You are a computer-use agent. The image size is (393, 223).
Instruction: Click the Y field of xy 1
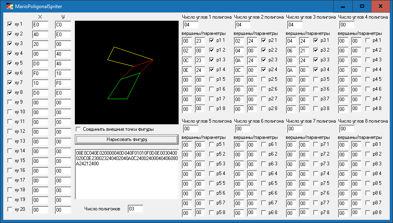point(63,25)
